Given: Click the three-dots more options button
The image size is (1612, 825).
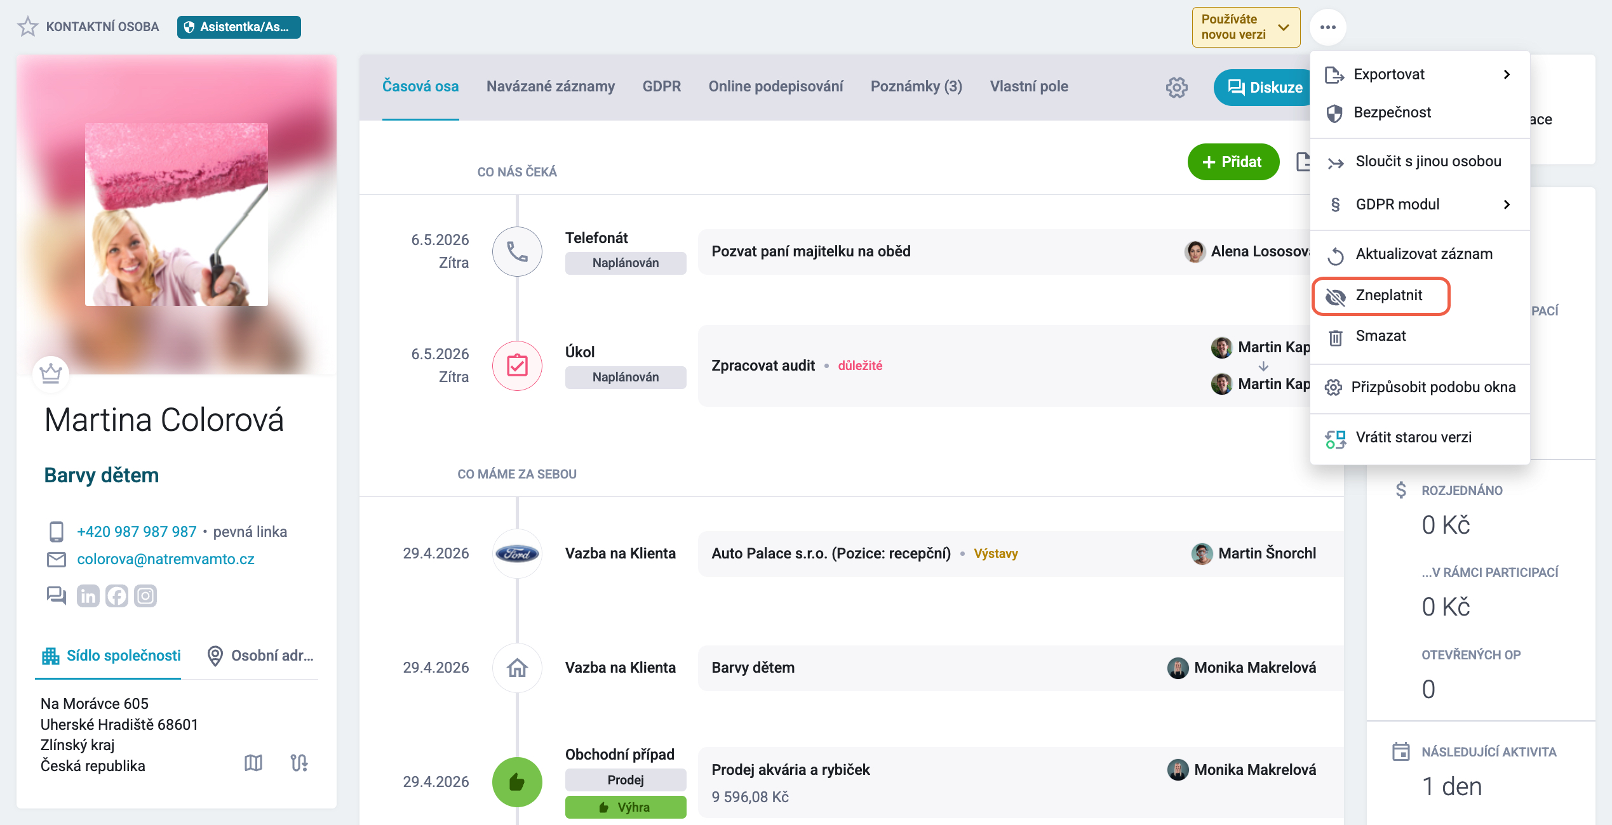Looking at the screenshot, I should [1327, 27].
